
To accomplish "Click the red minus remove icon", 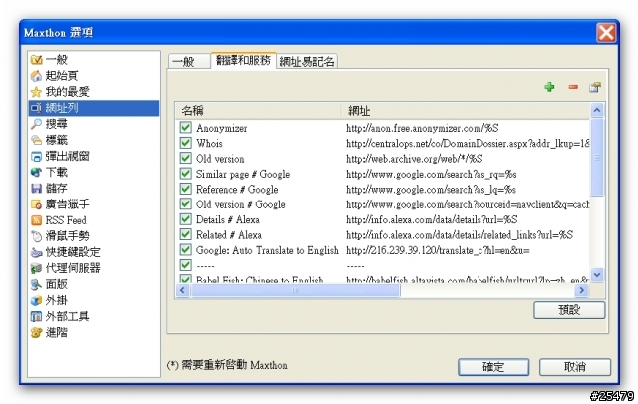I will point(573,87).
